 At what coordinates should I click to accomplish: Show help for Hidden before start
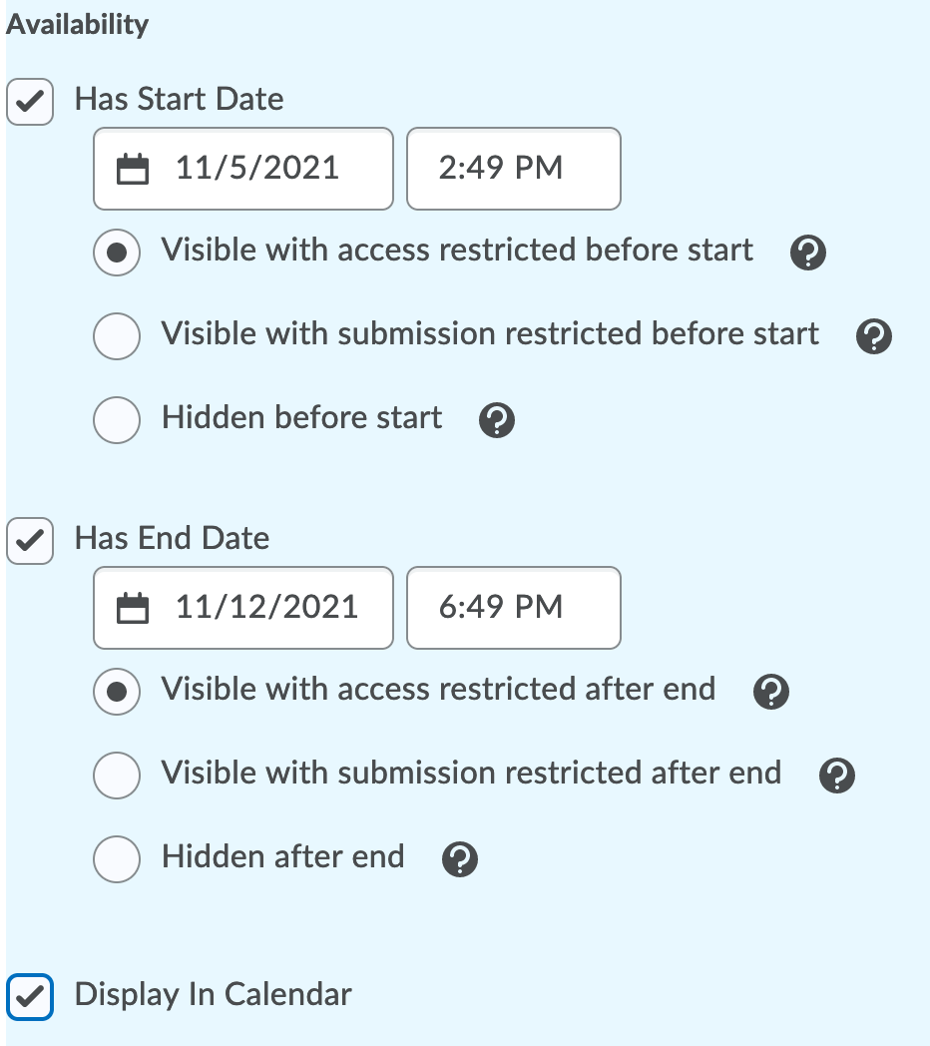[x=496, y=421]
